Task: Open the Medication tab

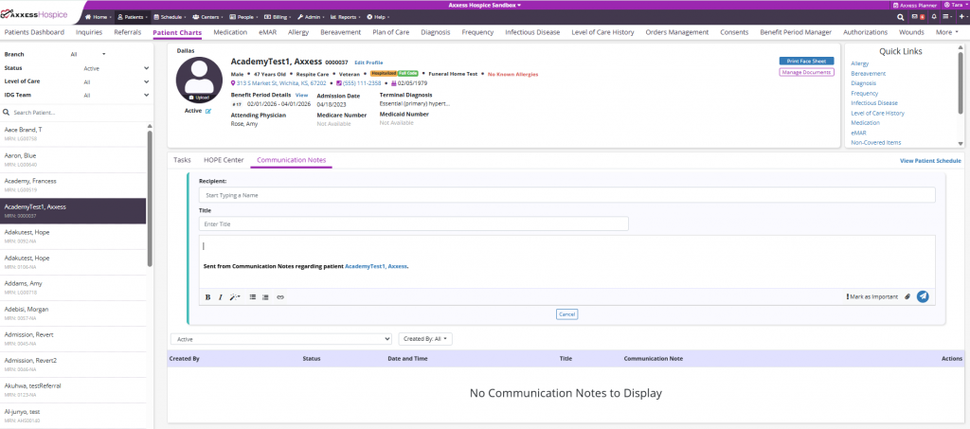Action: 230,32
